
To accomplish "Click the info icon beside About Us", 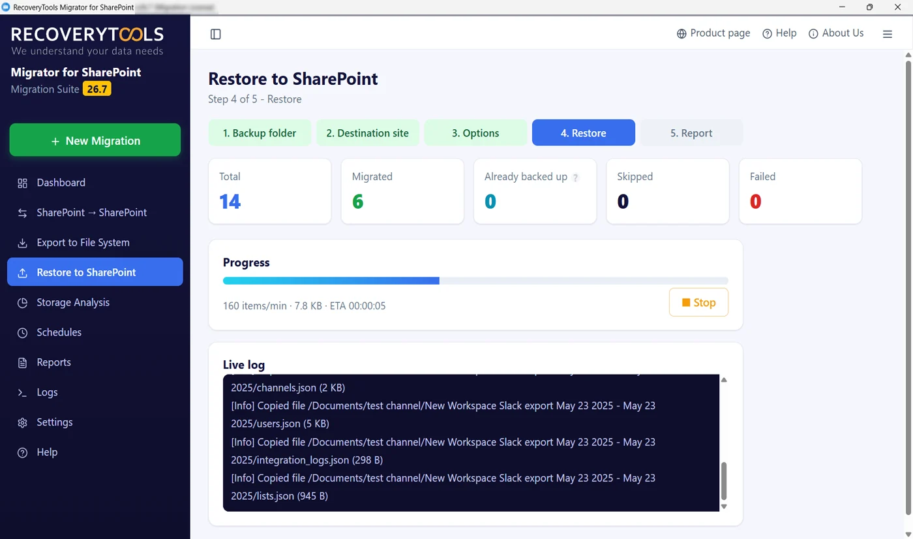I will point(813,33).
